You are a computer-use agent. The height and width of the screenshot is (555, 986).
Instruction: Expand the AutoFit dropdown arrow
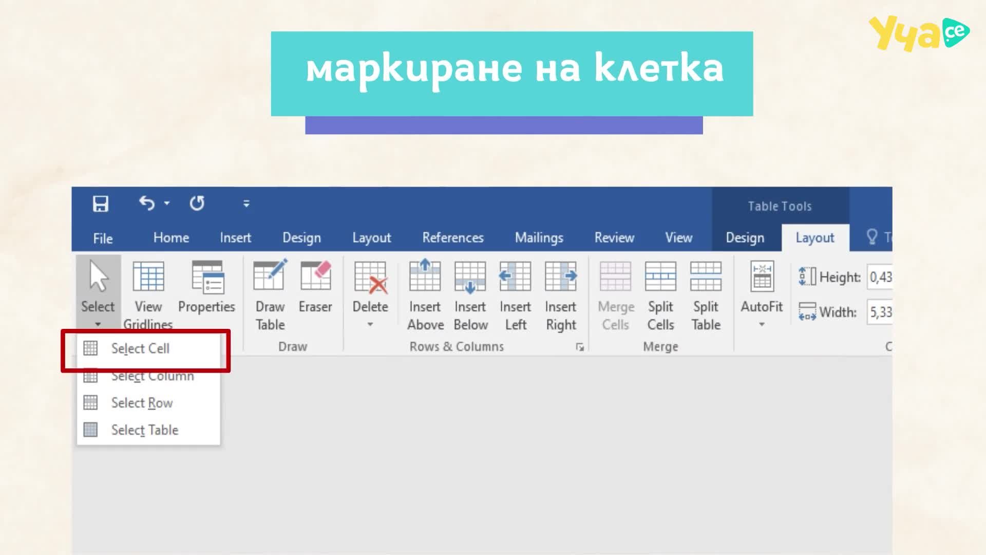pyautogui.click(x=762, y=324)
